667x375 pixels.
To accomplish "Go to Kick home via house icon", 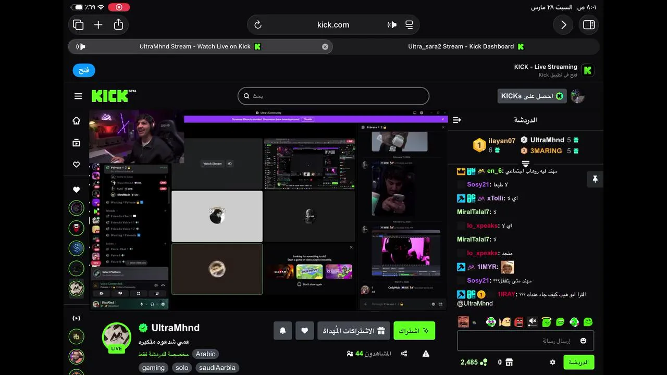I will click(x=77, y=121).
